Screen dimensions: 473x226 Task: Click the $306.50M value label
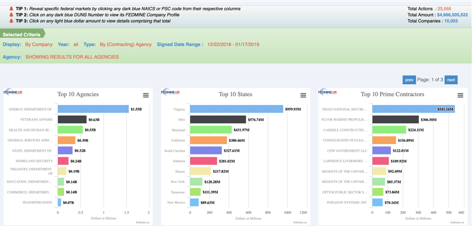pyautogui.click(x=429, y=119)
